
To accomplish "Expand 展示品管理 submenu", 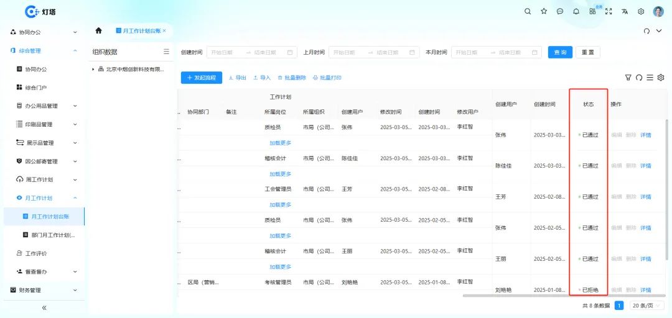I will (x=75, y=142).
